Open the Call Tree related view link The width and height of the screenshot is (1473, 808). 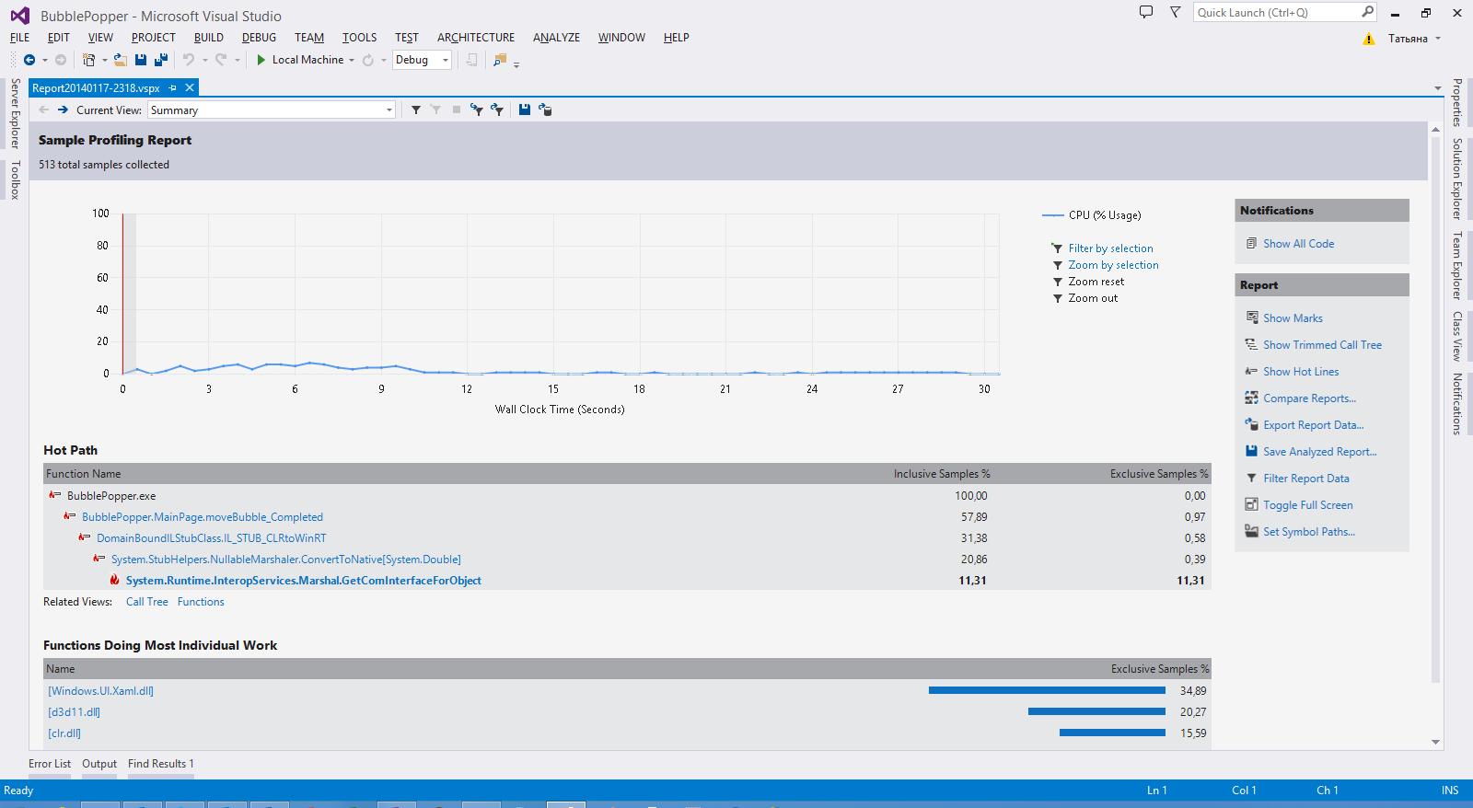point(147,602)
